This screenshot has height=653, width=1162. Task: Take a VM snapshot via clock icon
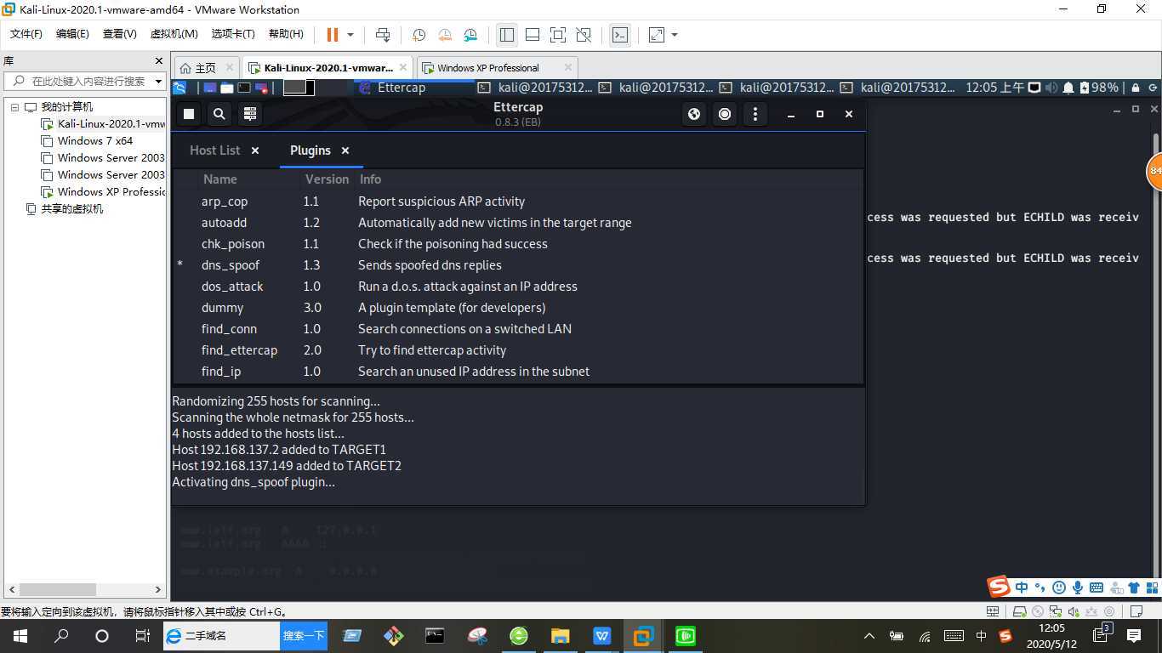coord(419,35)
